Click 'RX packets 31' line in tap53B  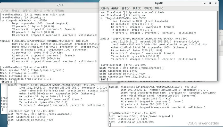(x=146, y=99)
